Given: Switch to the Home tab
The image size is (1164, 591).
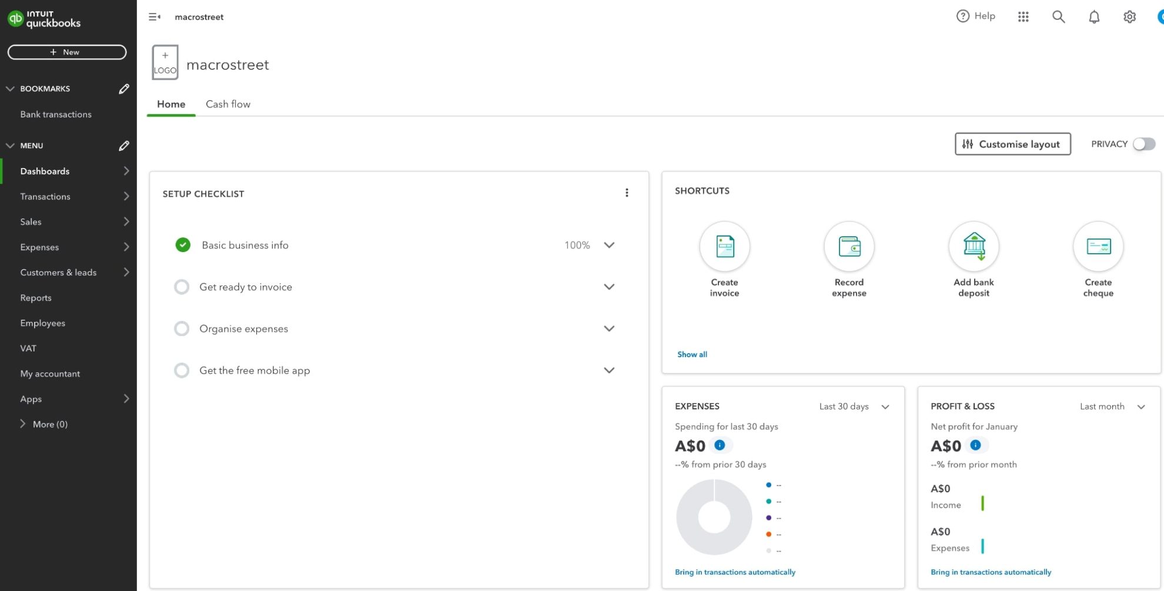Looking at the screenshot, I should [x=171, y=104].
